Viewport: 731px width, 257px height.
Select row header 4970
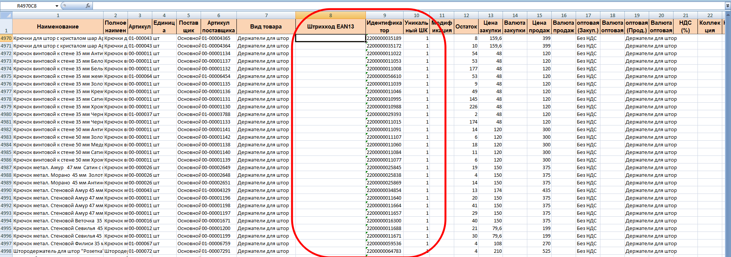pyautogui.click(x=6, y=38)
